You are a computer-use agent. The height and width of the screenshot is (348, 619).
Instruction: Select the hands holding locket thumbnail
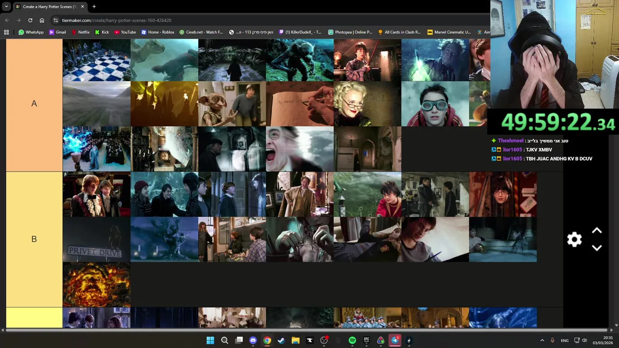(x=300, y=239)
